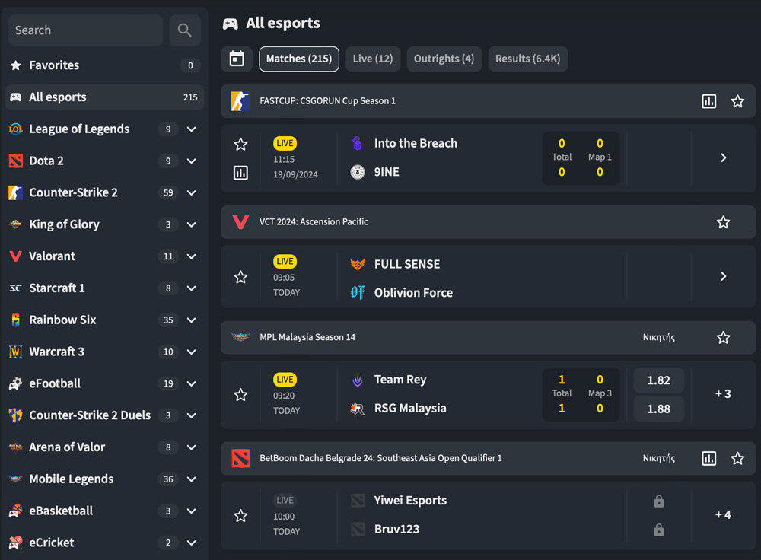Star the Yiwei Esports vs Bruv123 match
The width and height of the screenshot is (761, 560).
pyautogui.click(x=240, y=516)
